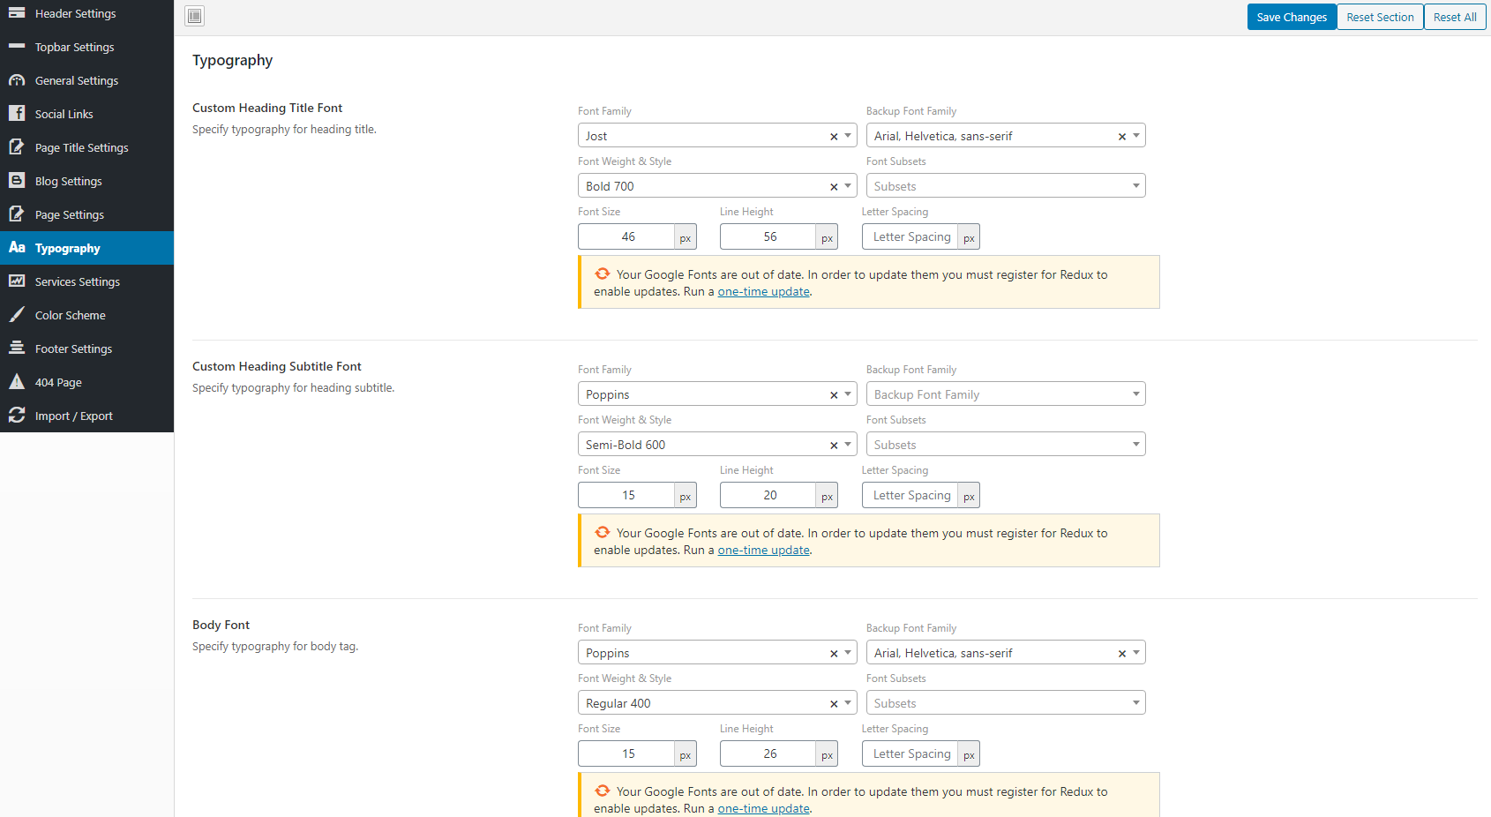Screen dimensions: 1491x817
Task: Click the Footer Settings icon
Action: [x=17, y=348]
